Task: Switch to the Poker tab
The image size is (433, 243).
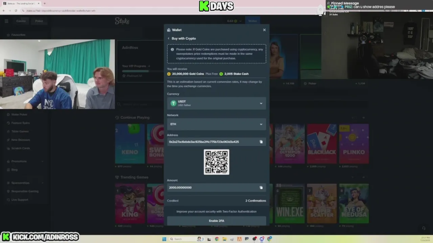Action: pyautogui.click(x=39, y=21)
